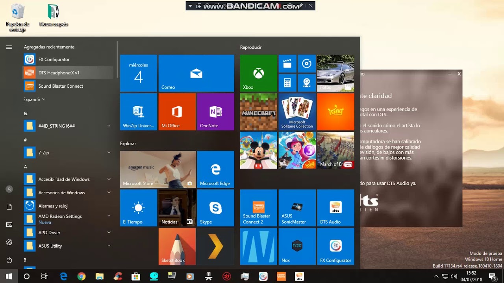
Task: Open the webcam Camera small tile
Action: (307, 83)
